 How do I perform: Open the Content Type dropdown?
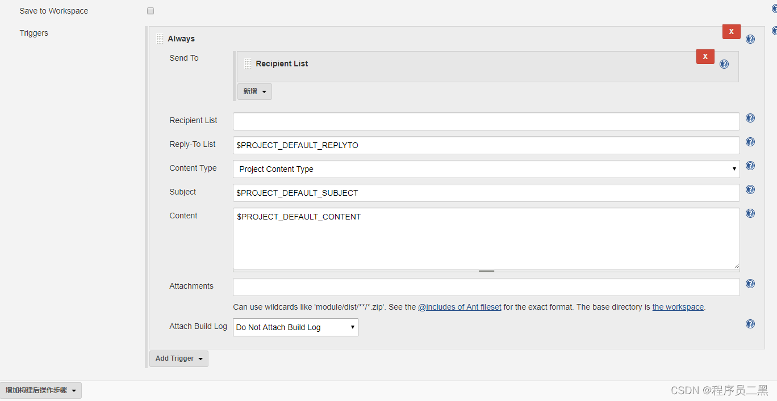(486, 169)
